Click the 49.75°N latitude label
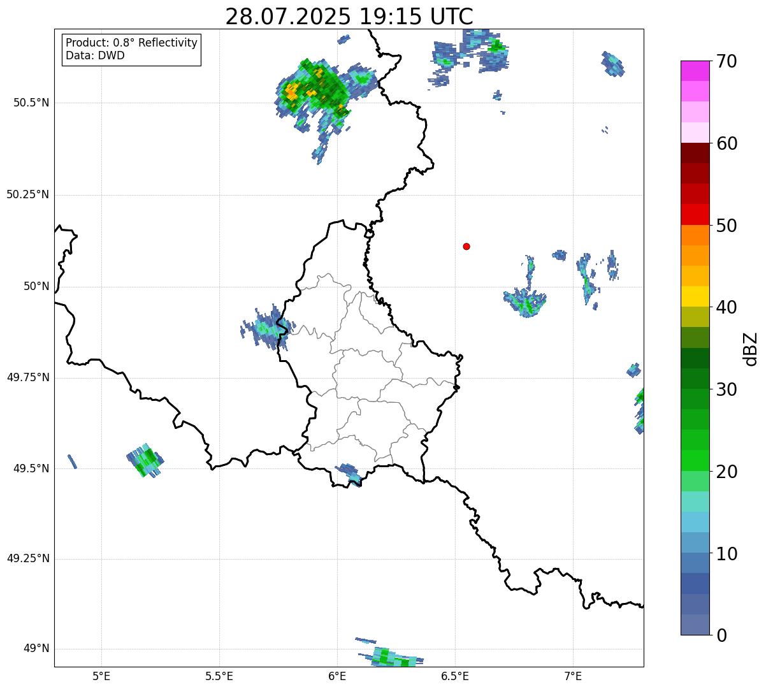Screen dimensions: 766x689 click(x=28, y=377)
